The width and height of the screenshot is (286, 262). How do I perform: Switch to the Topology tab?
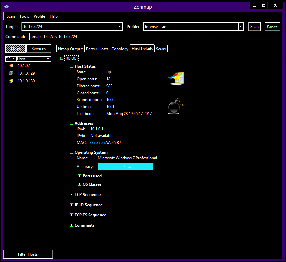click(x=120, y=49)
